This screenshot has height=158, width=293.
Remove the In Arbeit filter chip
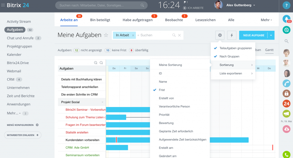click(x=133, y=35)
